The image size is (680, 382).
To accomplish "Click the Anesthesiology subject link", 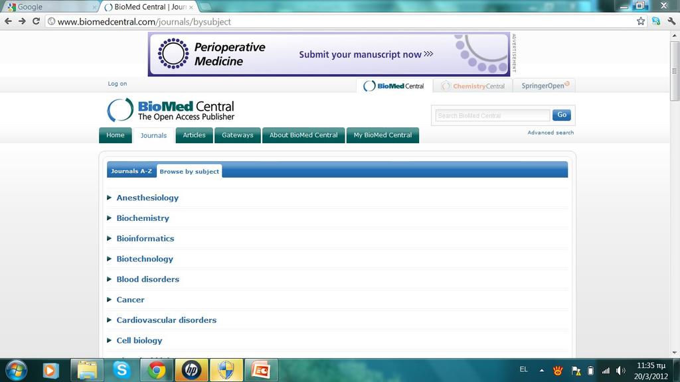I will point(147,198).
